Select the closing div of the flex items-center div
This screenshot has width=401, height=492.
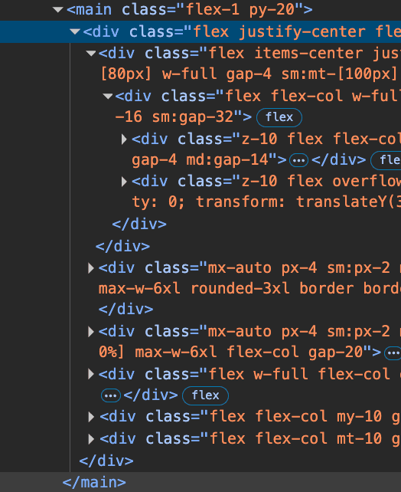pos(122,246)
